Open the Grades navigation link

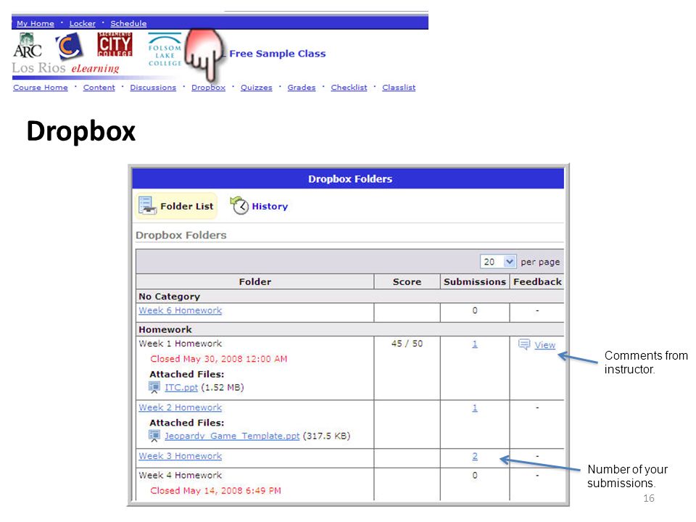click(x=302, y=88)
